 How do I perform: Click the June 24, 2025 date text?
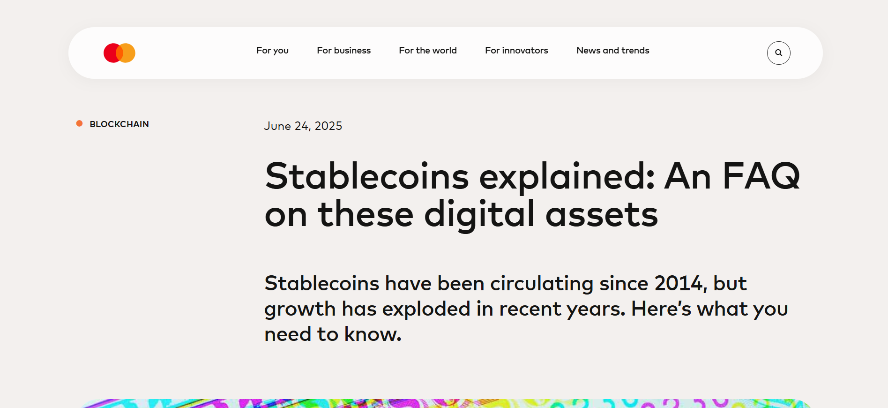(303, 126)
